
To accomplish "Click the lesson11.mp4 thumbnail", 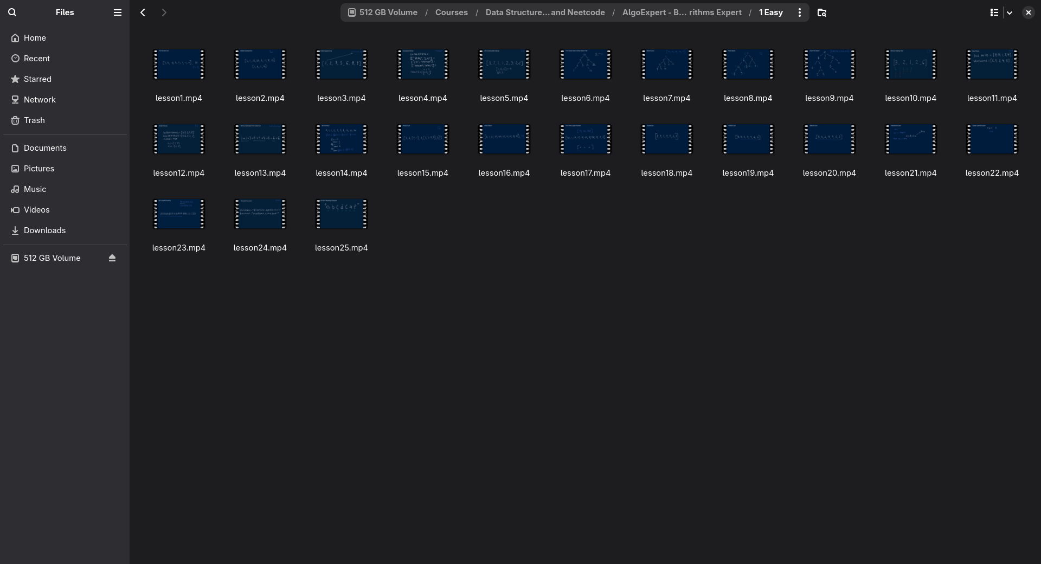I will tap(992, 65).
